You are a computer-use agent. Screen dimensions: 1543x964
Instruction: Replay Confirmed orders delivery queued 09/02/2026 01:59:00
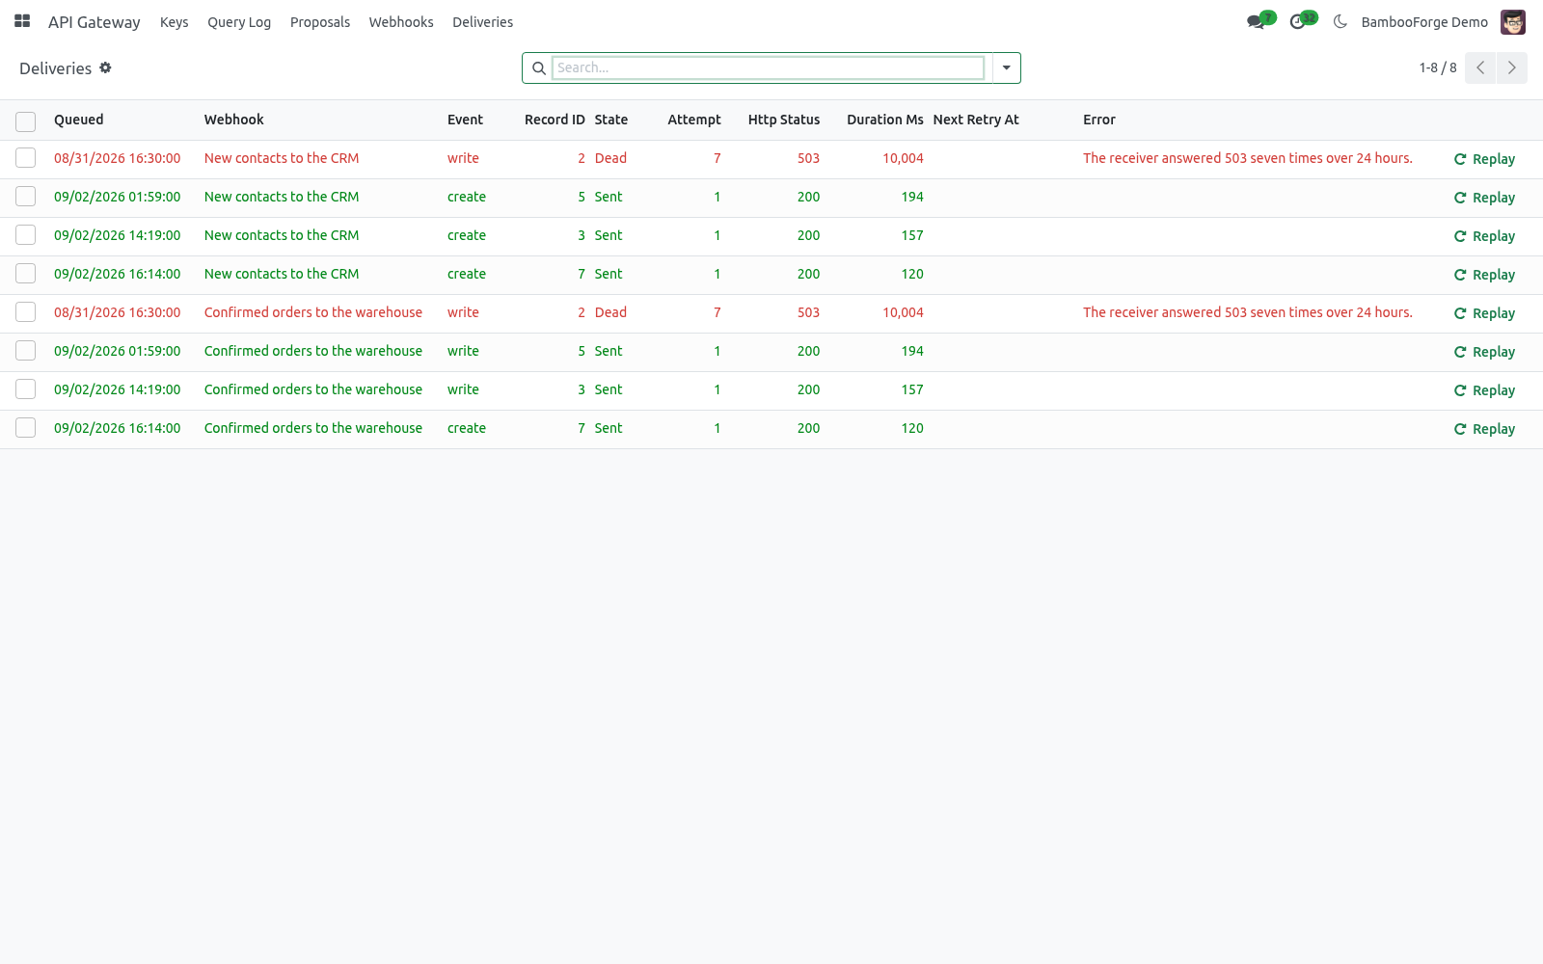1484,352
